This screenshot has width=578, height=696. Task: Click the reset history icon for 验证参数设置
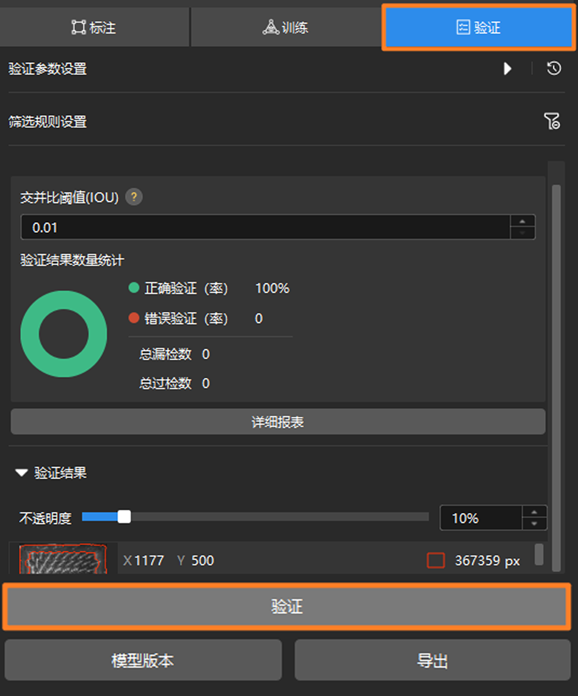pos(554,69)
